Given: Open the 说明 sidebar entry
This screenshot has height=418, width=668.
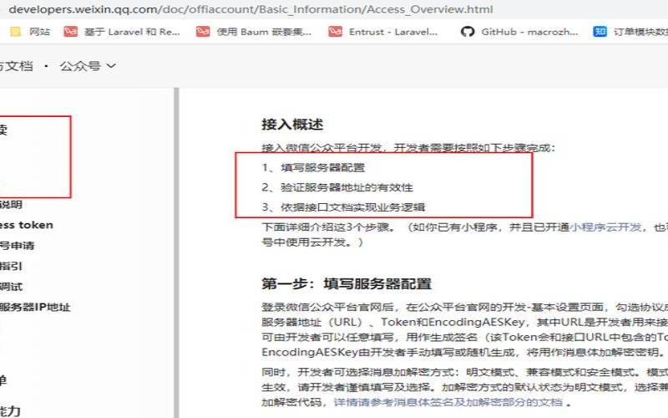Looking at the screenshot, I should [x=11, y=204].
